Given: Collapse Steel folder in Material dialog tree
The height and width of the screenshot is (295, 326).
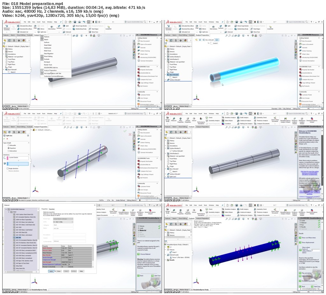Looking at the screenshot, I should pos(9,212).
